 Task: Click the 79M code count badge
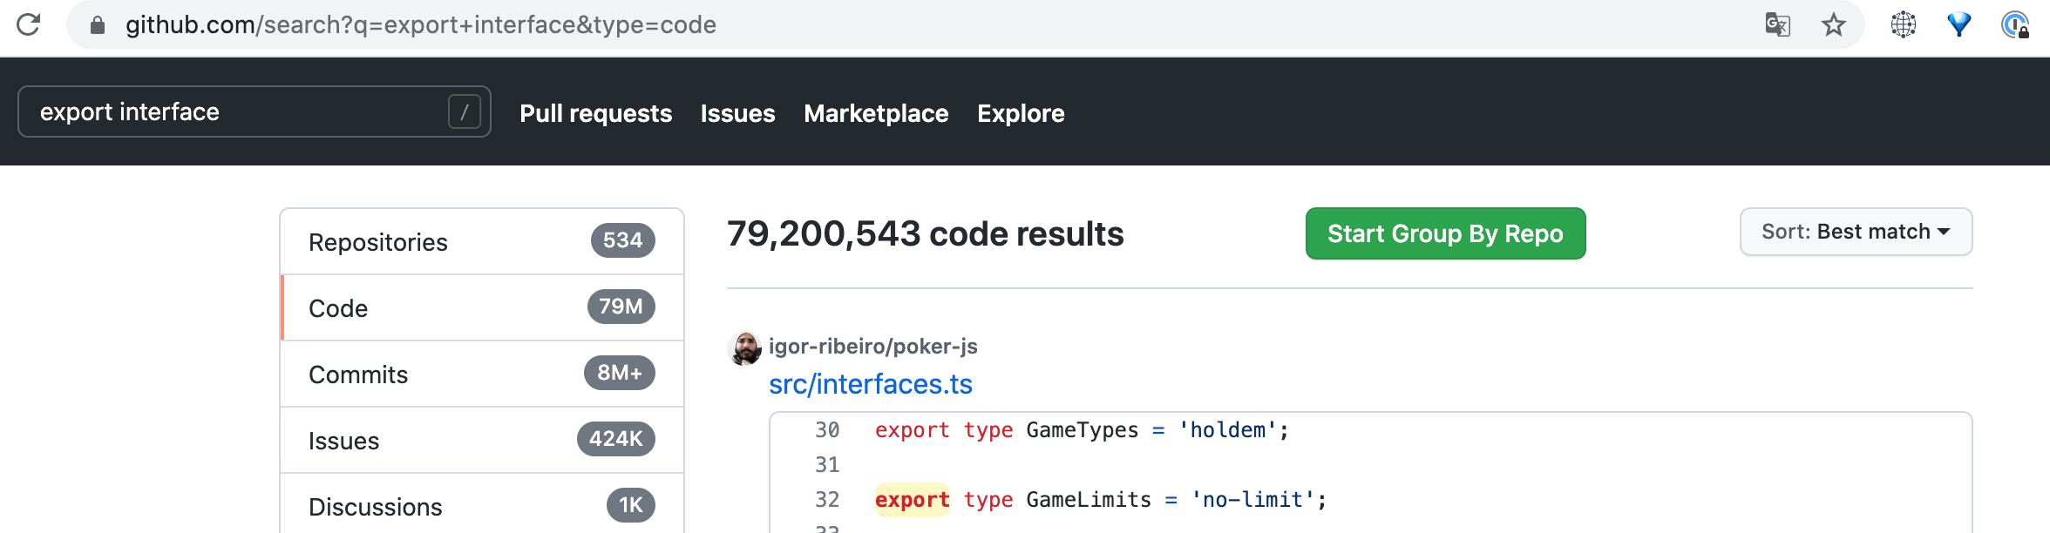pyautogui.click(x=621, y=307)
